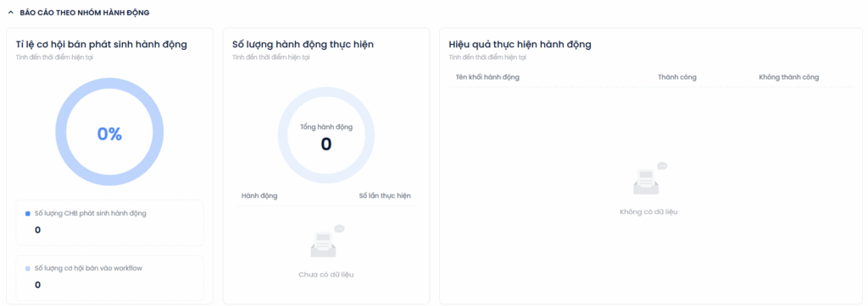The image size is (868, 306).
Task: Click the Không có dữ liệu placeholder text
Action: tap(648, 211)
